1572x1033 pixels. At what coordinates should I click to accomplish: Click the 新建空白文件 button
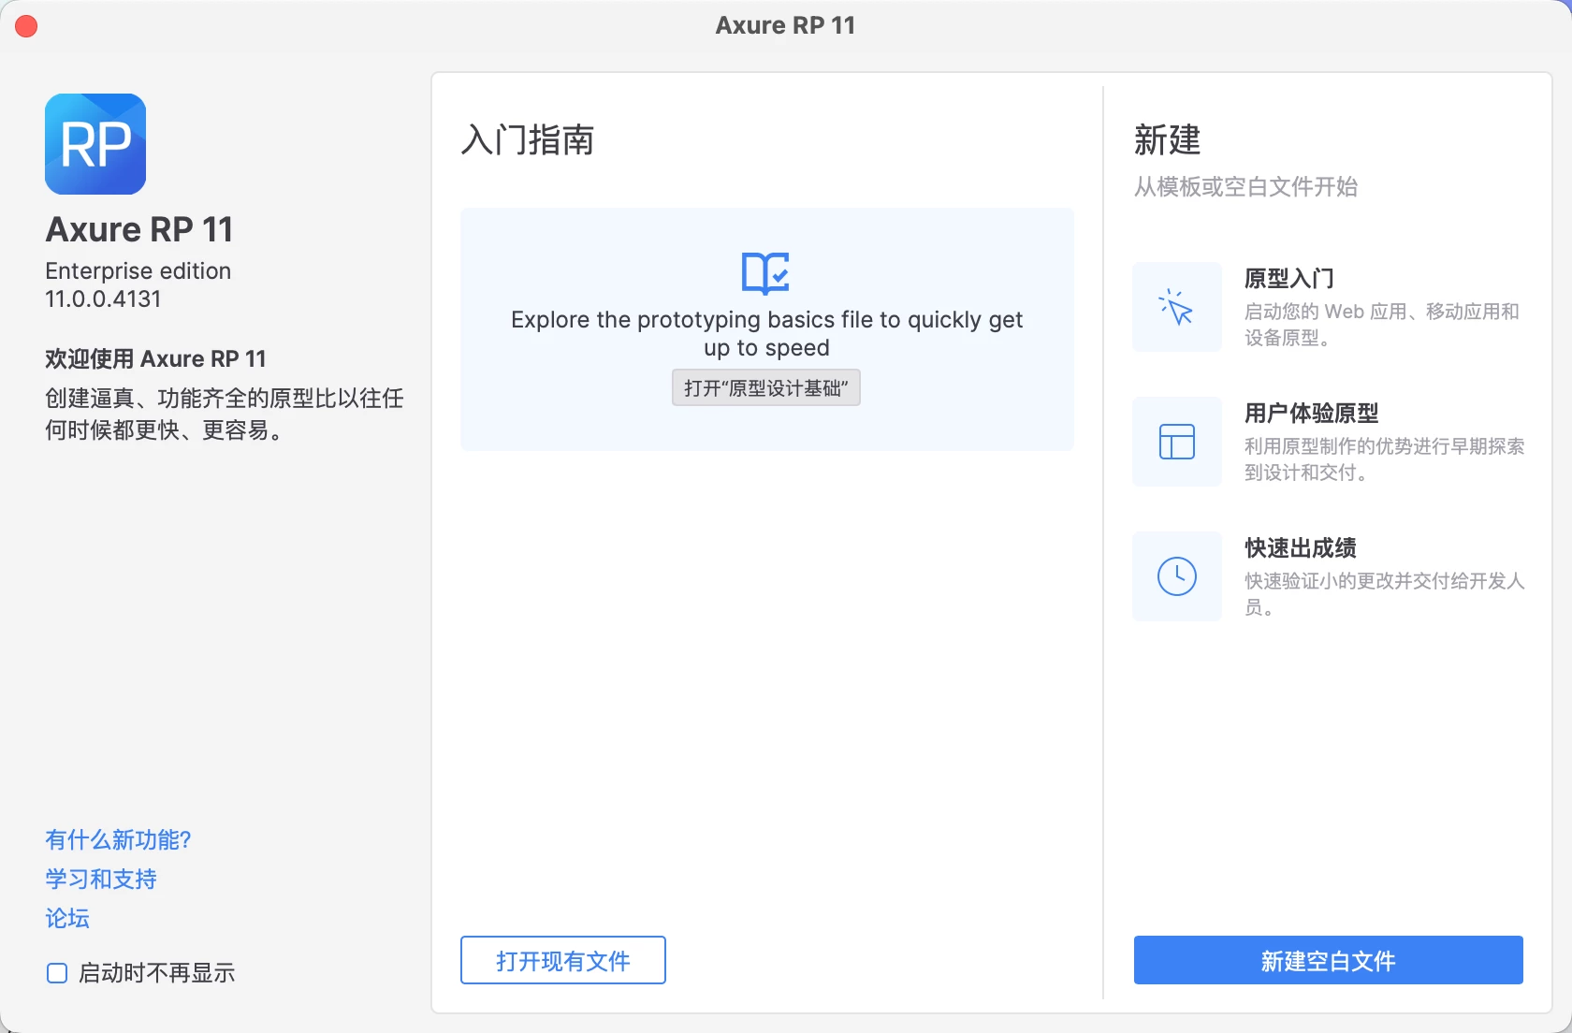coord(1328,960)
